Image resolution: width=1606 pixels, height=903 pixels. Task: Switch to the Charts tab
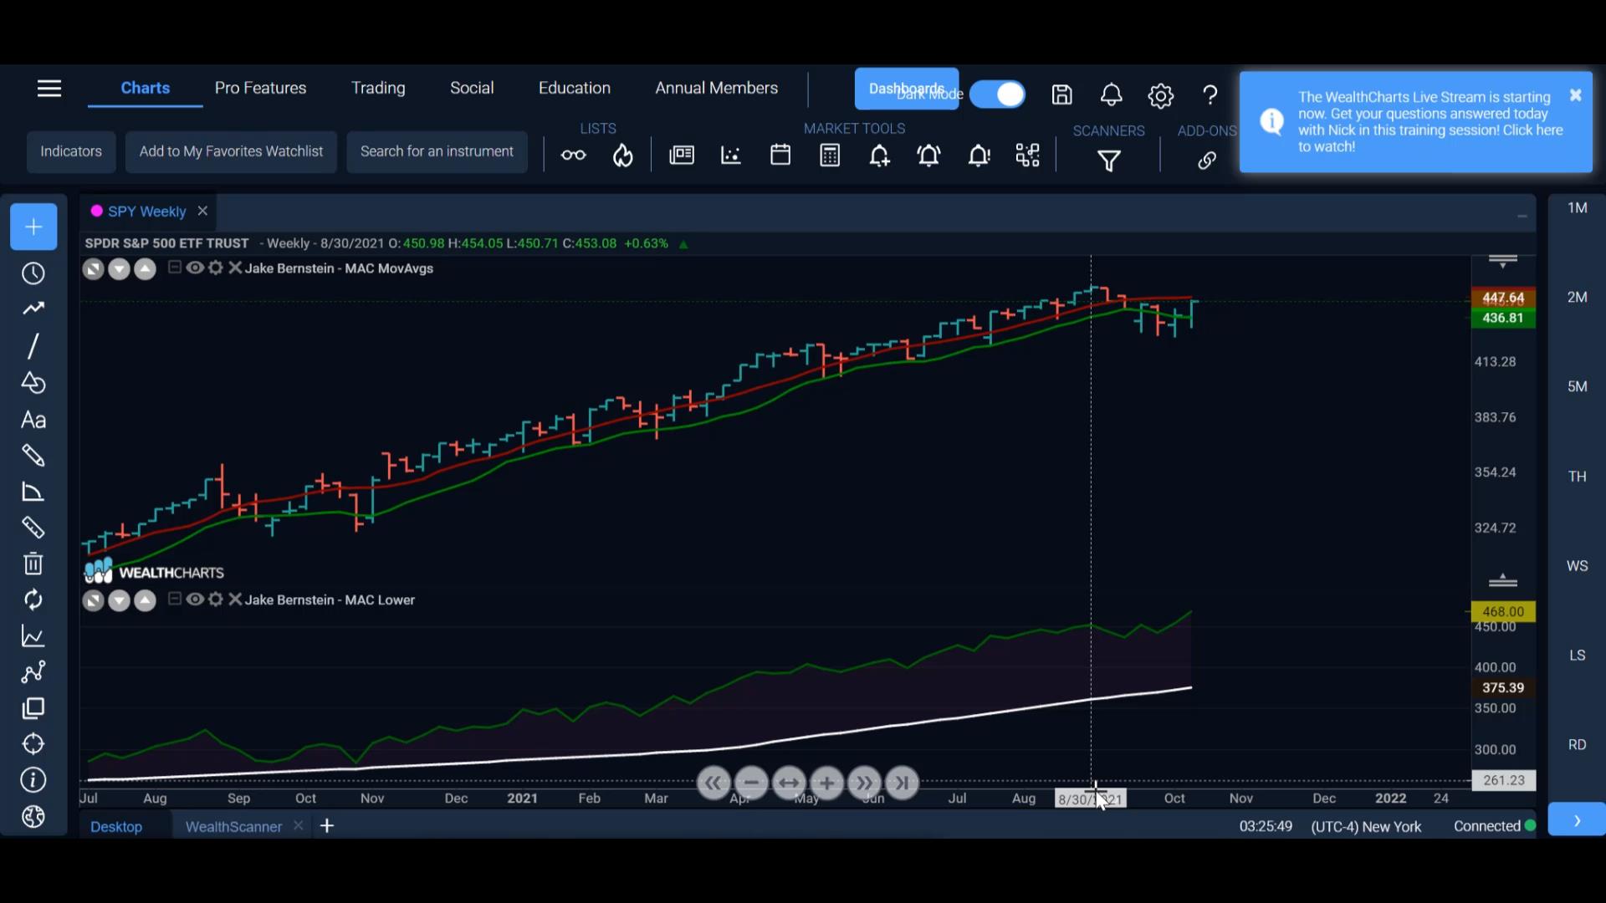[x=145, y=88]
